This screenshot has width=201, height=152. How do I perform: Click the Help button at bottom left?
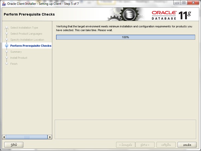coord(14,145)
